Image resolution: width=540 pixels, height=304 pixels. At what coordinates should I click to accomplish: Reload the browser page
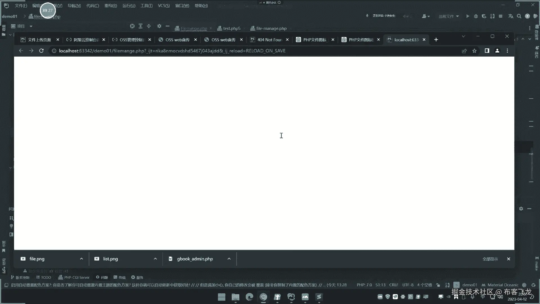point(41,51)
